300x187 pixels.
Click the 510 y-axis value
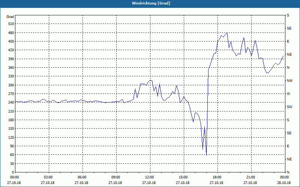[x=11, y=24]
